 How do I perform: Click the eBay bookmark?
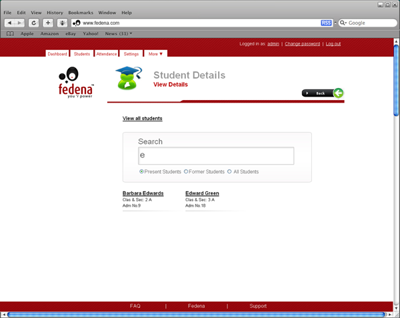coord(71,33)
